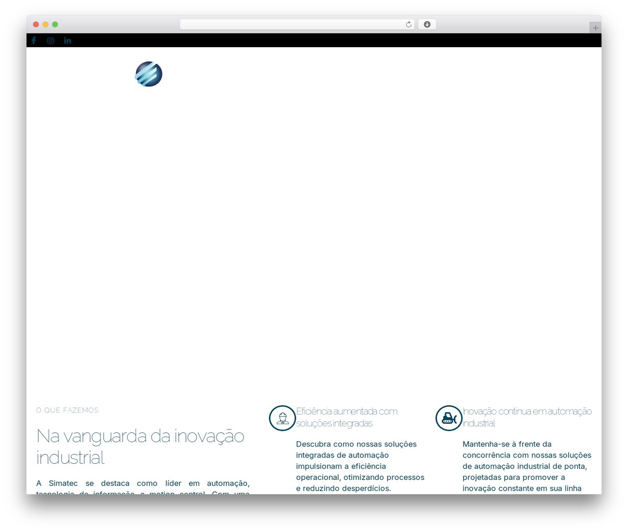The image size is (628, 532).
Task: Open the Instagram social link
Action: tap(51, 41)
